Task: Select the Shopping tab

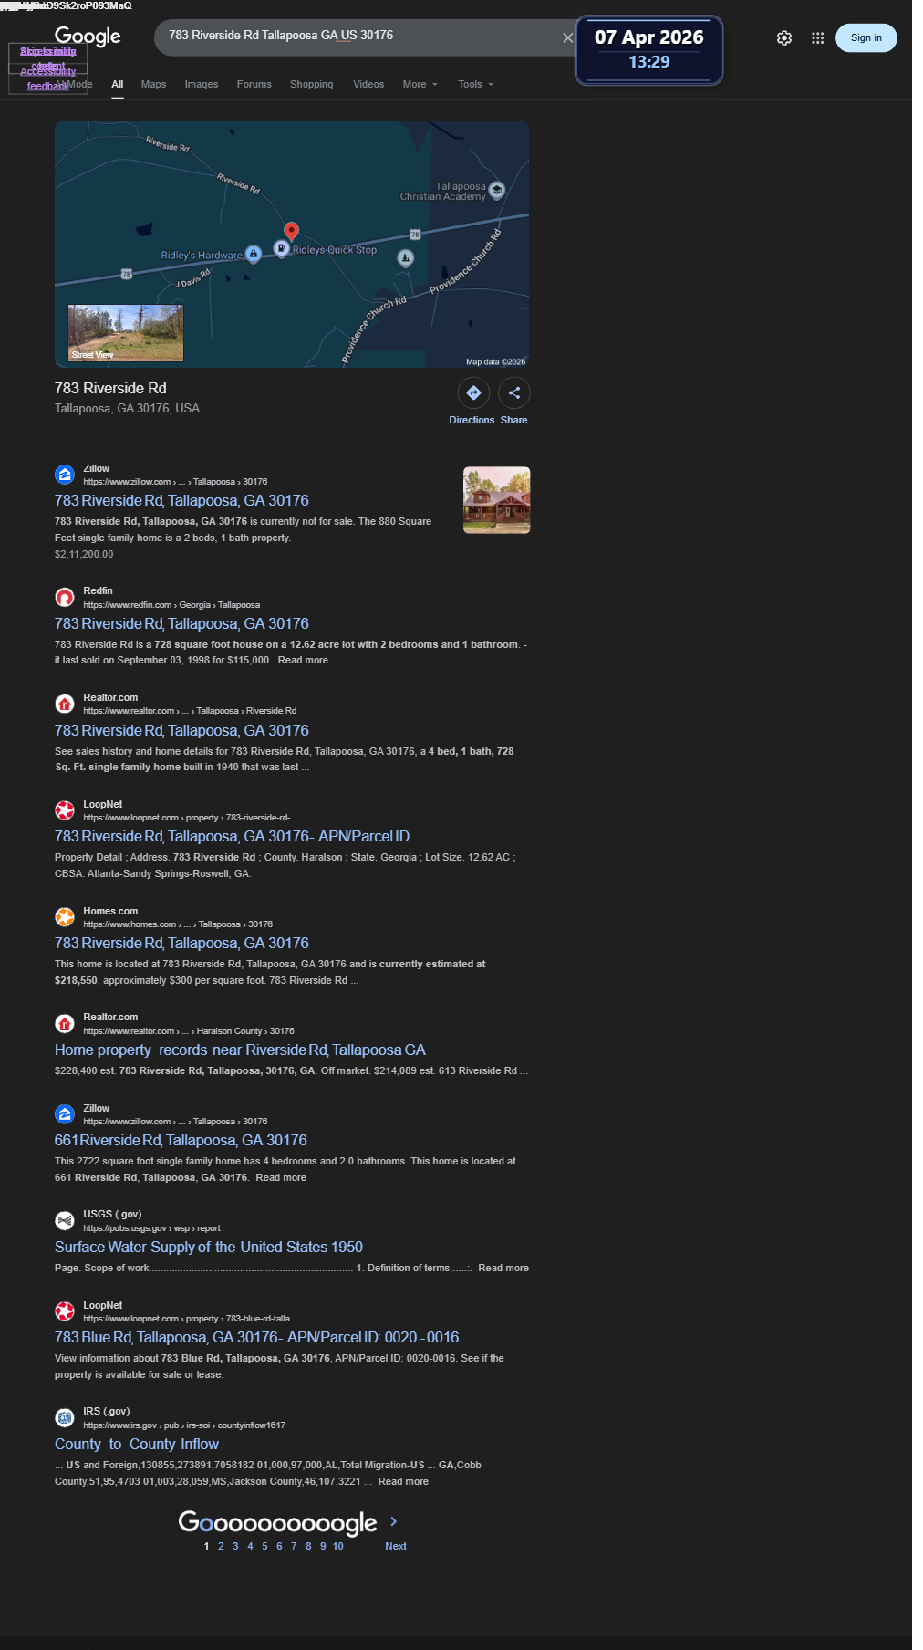Action: (x=311, y=84)
